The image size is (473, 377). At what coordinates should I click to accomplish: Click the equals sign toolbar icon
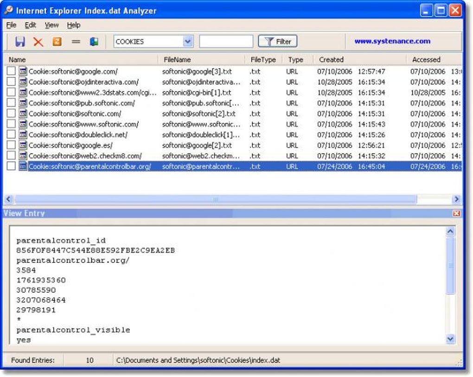click(76, 42)
